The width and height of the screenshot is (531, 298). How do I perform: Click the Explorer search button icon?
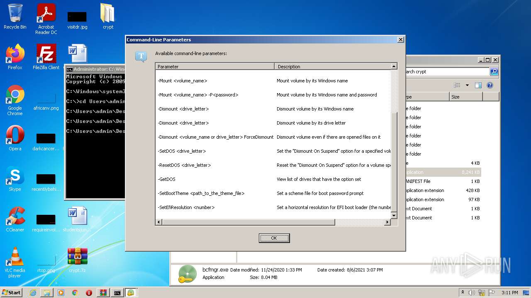[494, 72]
